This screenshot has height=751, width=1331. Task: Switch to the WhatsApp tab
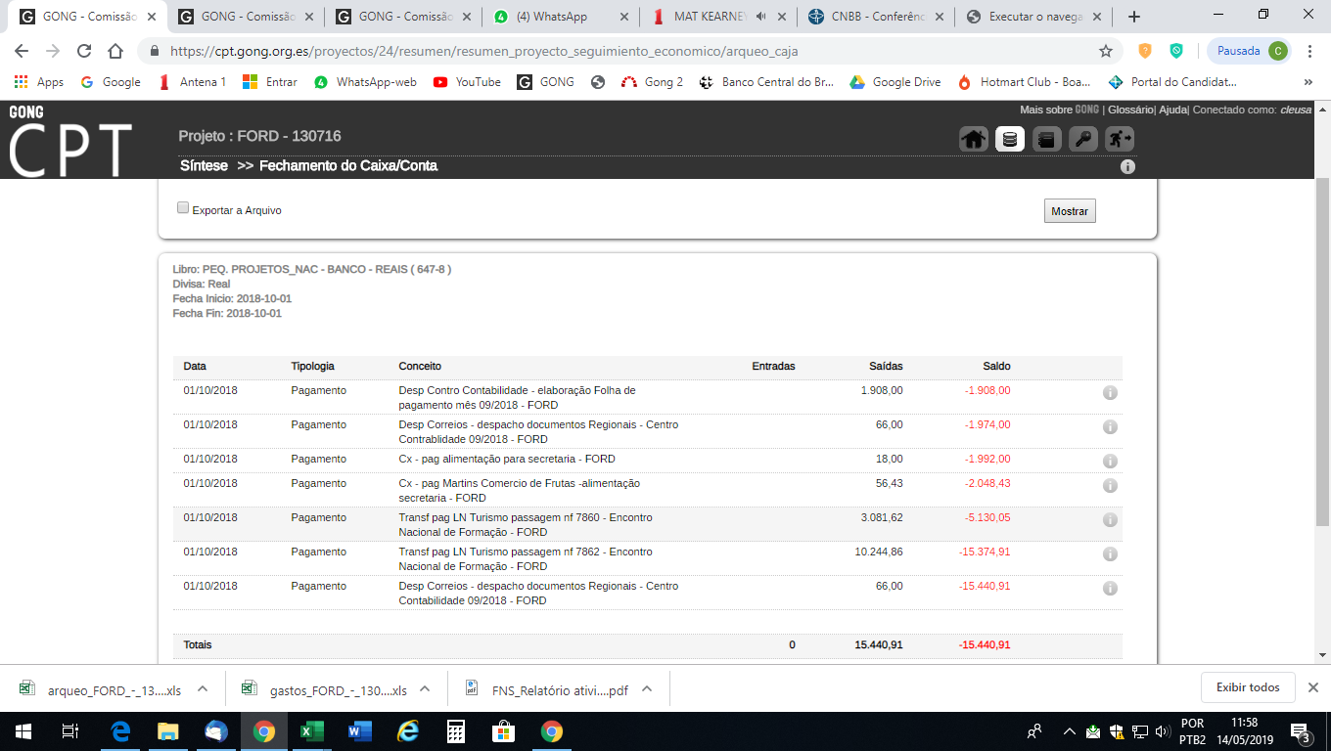click(x=560, y=17)
